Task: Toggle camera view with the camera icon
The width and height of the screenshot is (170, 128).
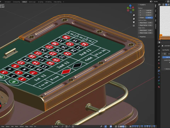Action: point(134,22)
